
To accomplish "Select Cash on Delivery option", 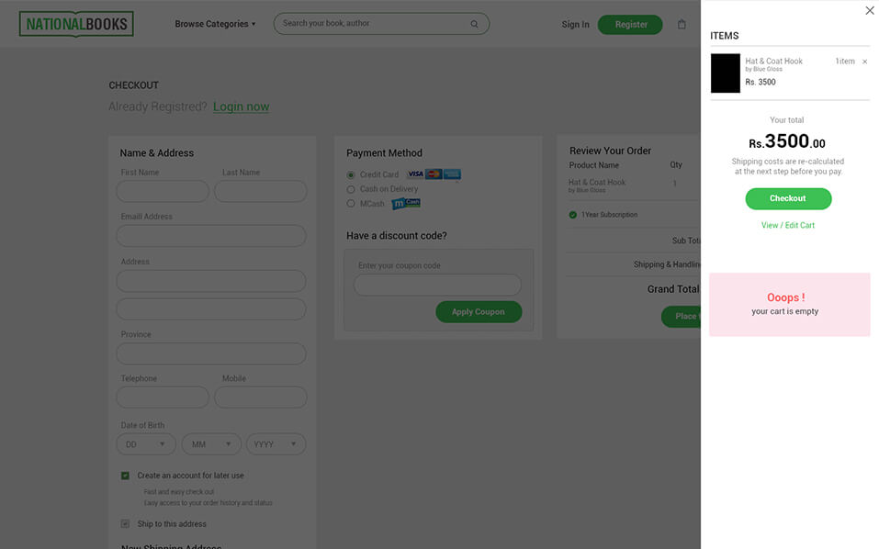I will (x=351, y=189).
